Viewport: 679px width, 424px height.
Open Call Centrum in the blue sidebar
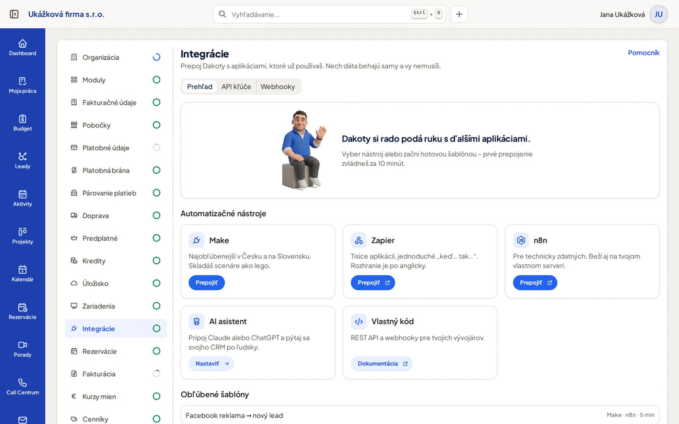(23, 386)
